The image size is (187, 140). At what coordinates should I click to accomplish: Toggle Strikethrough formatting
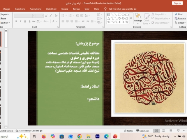[x=34, y=21]
